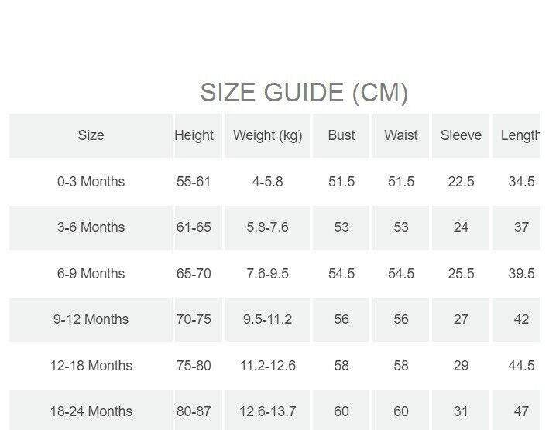The image size is (556, 430).
Task: Click the Height column header
Action: 194,135
